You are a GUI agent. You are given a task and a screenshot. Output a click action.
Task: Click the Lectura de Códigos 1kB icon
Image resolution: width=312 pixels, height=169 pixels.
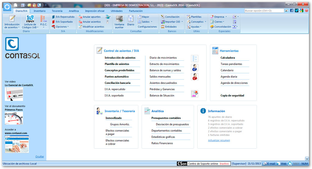click(x=30, y=19)
